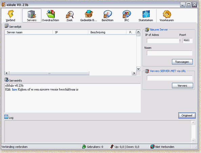Click the server list scroll down arrow
Image resolution: width=201 pixels, height=153 pixels.
coord(138,69)
